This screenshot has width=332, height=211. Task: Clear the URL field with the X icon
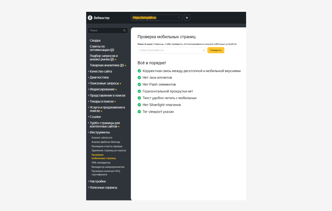click(x=204, y=50)
